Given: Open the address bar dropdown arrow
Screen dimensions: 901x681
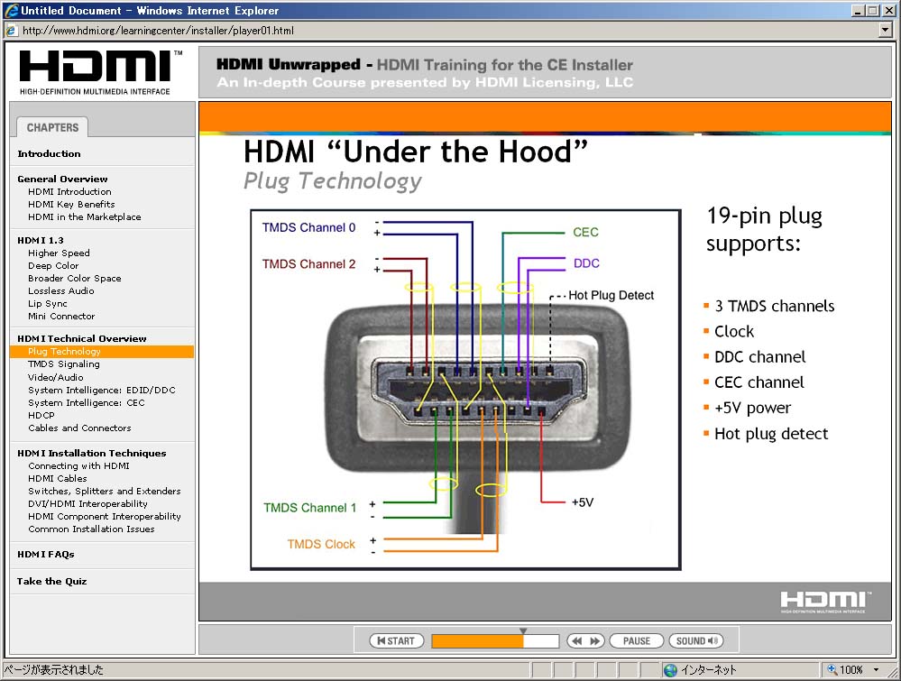Looking at the screenshot, I should 886,30.
